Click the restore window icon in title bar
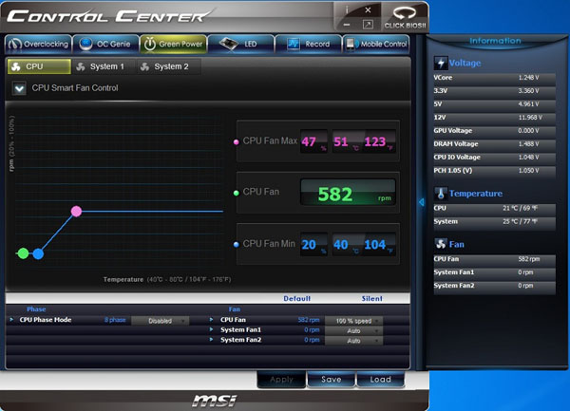The image size is (570, 411). pyautogui.click(x=368, y=25)
